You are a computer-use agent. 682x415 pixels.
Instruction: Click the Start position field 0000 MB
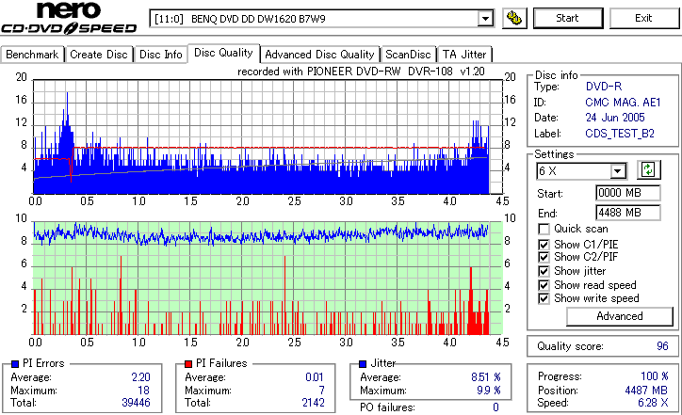pyautogui.click(x=627, y=193)
